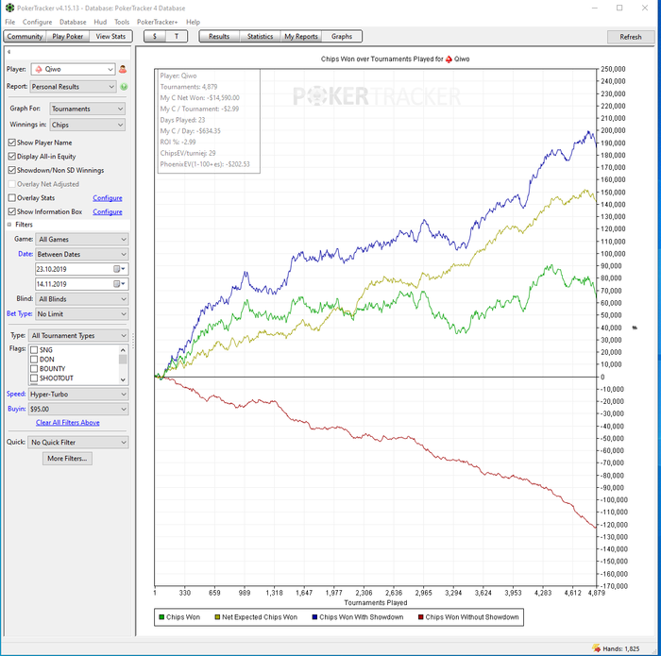
Task: Switch to the View Stats tab
Action: tap(110, 36)
